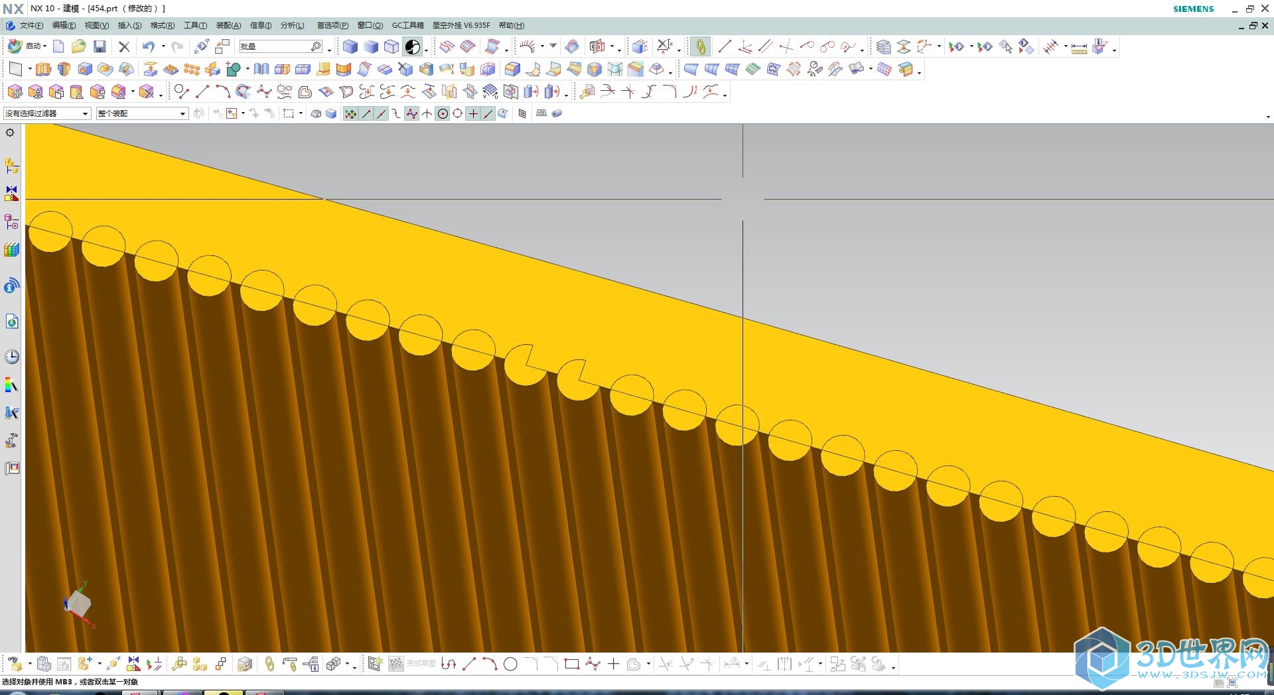Screen dimensions: 1274x695
Task: Click the Delete X icon in toolbar
Action: pos(124,46)
